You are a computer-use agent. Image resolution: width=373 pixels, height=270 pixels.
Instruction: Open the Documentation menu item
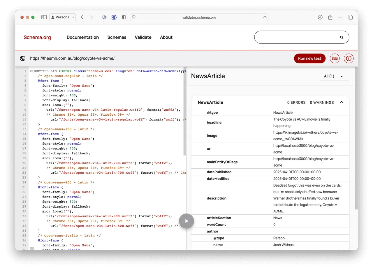coord(83,37)
